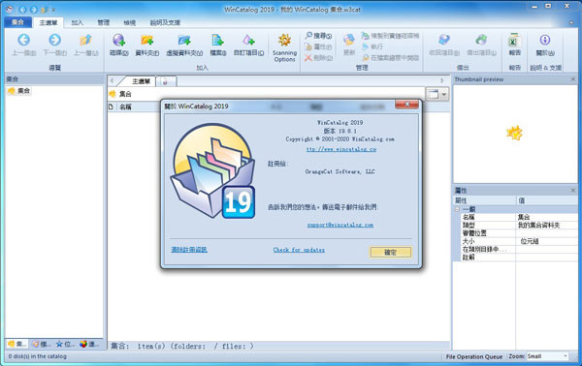Image resolution: width=582 pixels, height=366 pixels.
Task: Click Check for updates link
Action: coord(299,250)
